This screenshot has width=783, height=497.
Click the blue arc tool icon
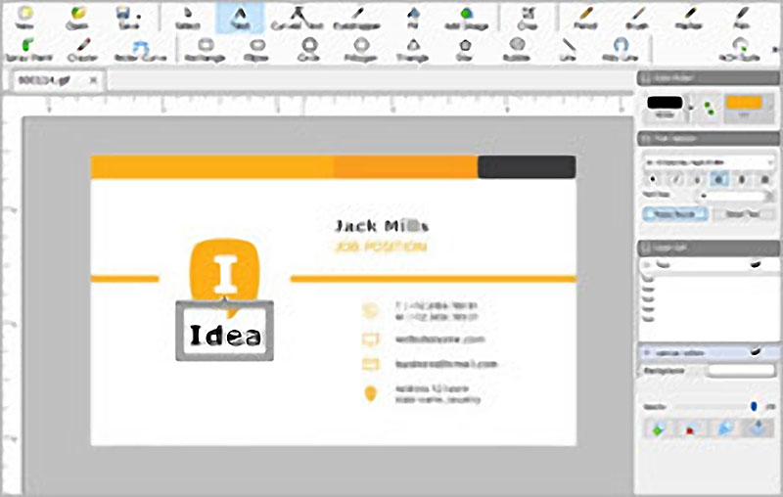pyautogui.click(x=621, y=51)
